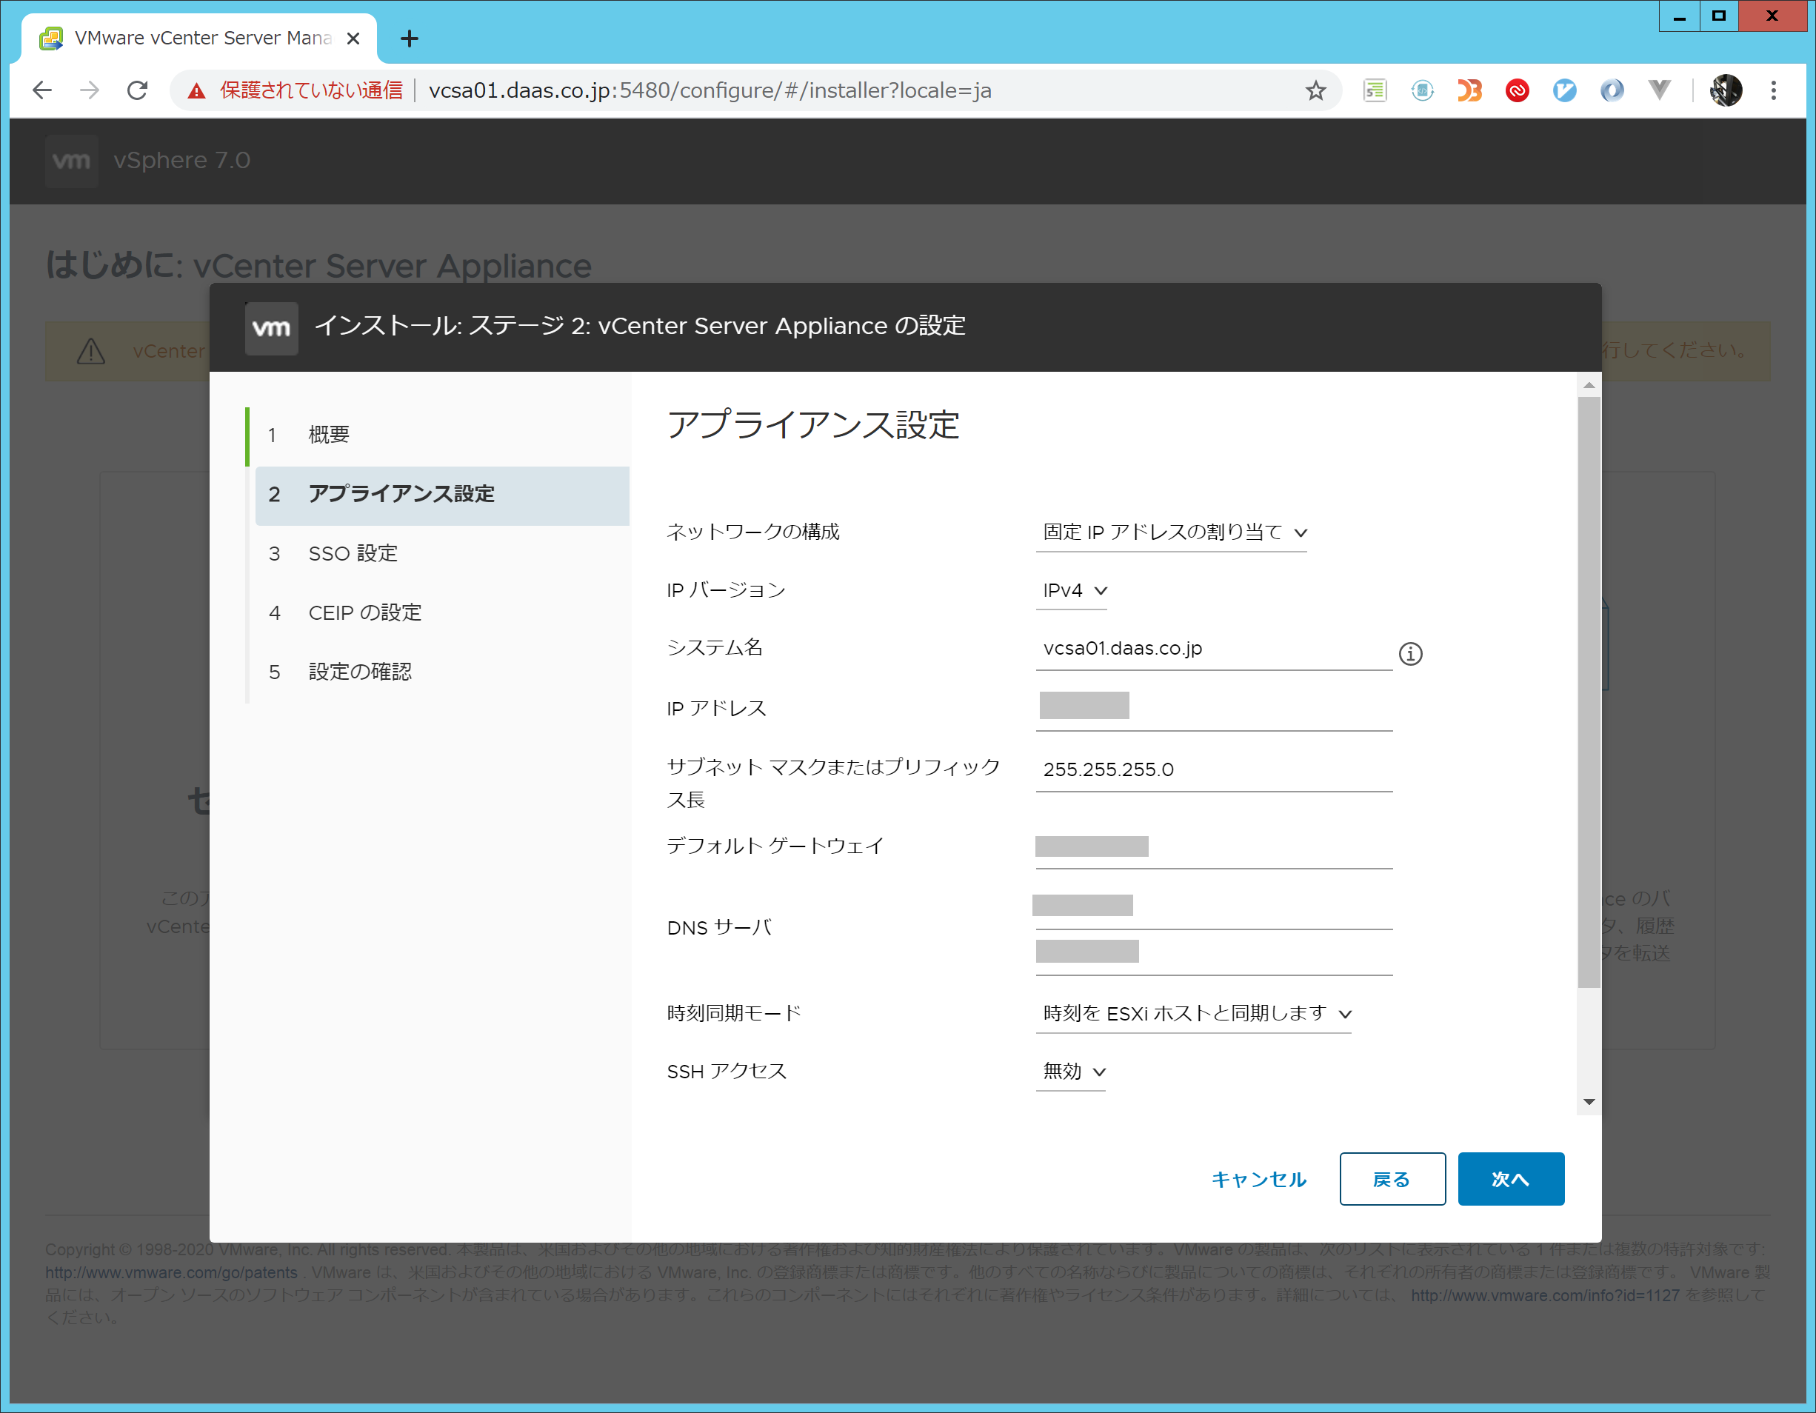Viewport: 1816px width, 1413px height.
Task: Click the info icon beside システム名
Action: pos(1410,654)
